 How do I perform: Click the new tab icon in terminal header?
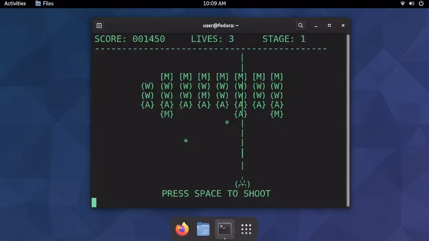pyautogui.click(x=99, y=25)
